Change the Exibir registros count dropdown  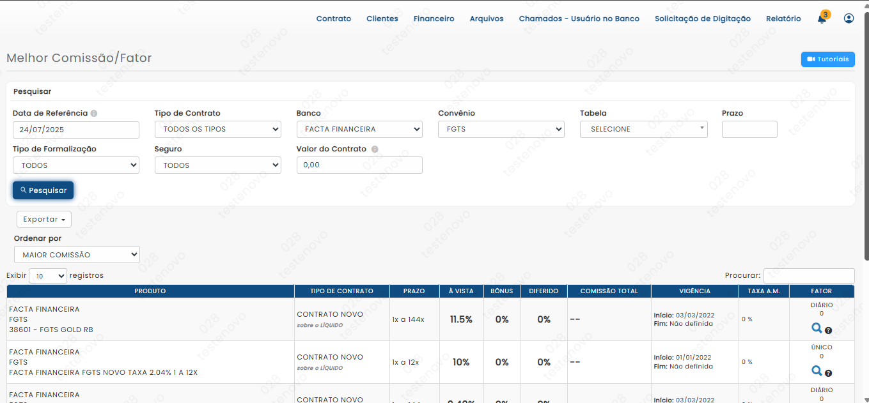point(48,276)
